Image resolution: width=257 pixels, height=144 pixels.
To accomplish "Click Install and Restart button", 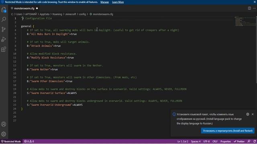I will (x=228, y=131).
